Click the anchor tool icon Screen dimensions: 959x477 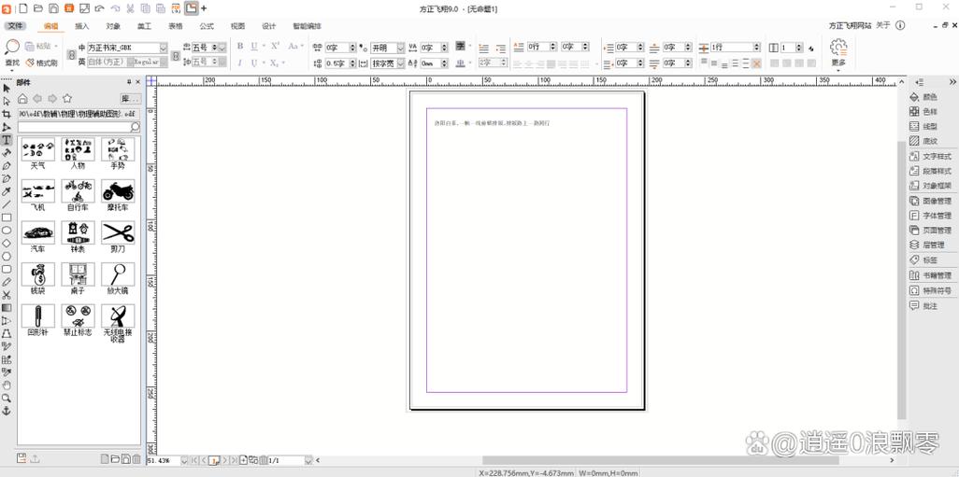[x=7, y=411]
